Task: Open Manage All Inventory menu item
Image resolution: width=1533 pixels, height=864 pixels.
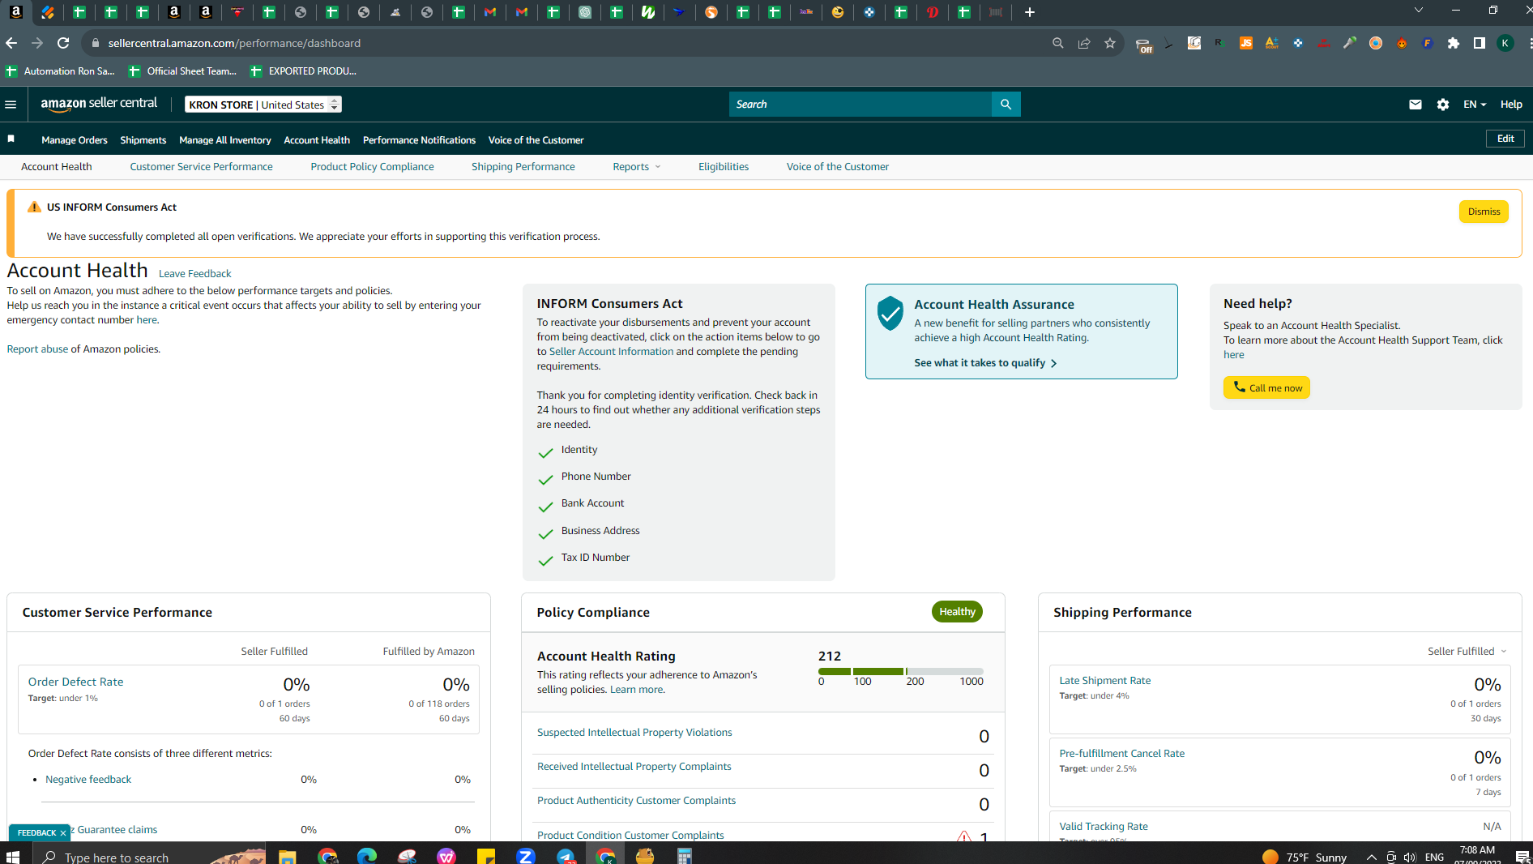Action: tap(225, 140)
